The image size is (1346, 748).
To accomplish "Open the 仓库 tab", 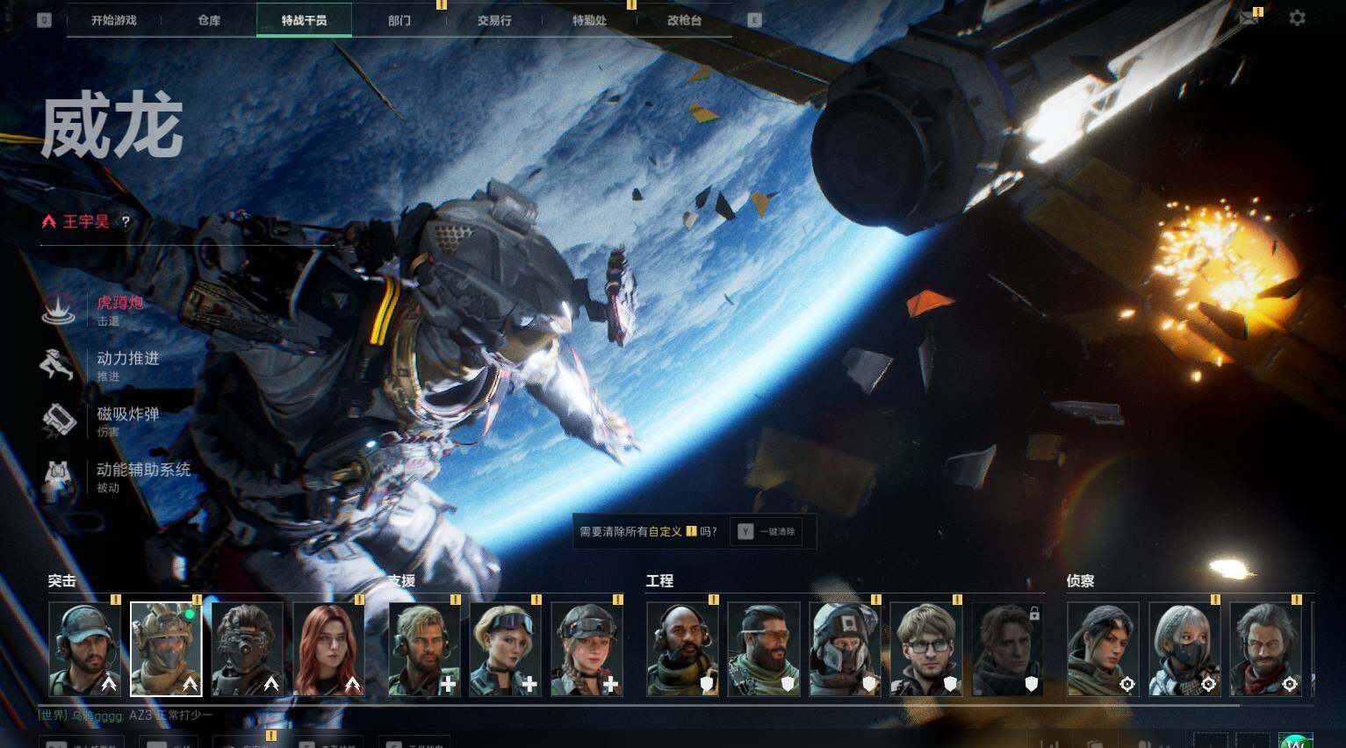I will (209, 20).
